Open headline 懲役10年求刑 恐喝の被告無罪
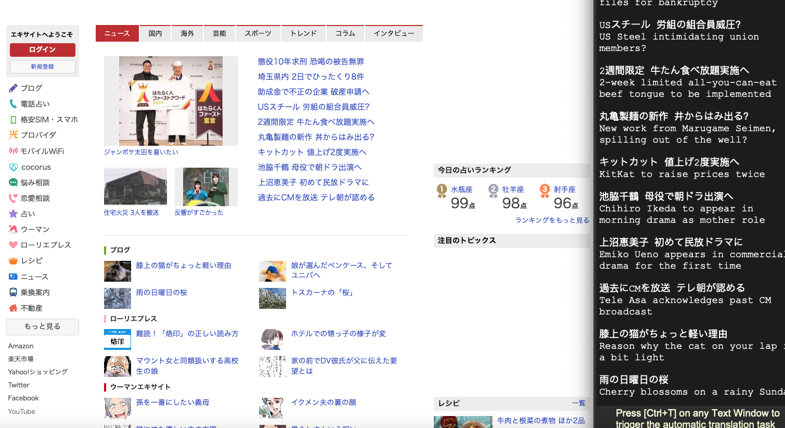The width and height of the screenshot is (785, 428). pyautogui.click(x=311, y=61)
